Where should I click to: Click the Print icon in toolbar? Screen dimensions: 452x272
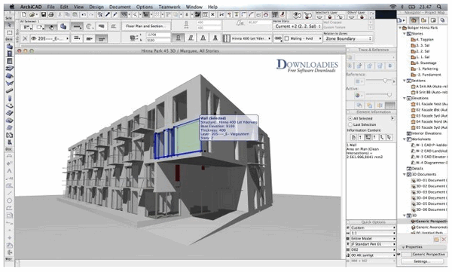(x=50, y=14)
